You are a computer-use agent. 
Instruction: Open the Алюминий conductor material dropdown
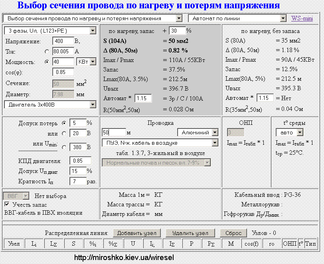point(198,132)
